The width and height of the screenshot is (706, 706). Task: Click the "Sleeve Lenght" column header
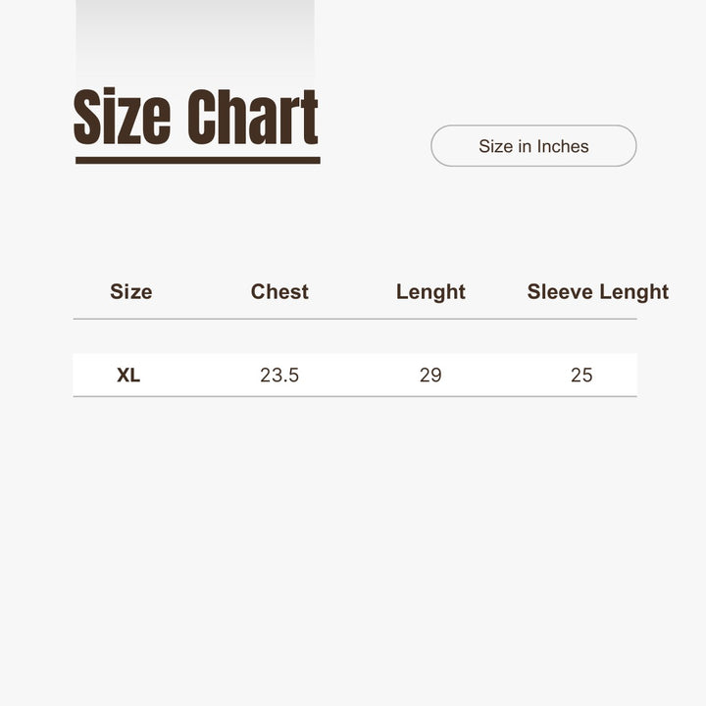click(597, 291)
